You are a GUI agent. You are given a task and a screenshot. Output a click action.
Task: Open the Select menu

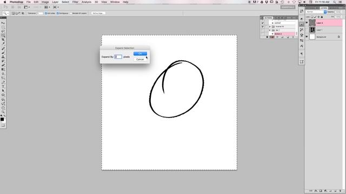click(x=65, y=2)
